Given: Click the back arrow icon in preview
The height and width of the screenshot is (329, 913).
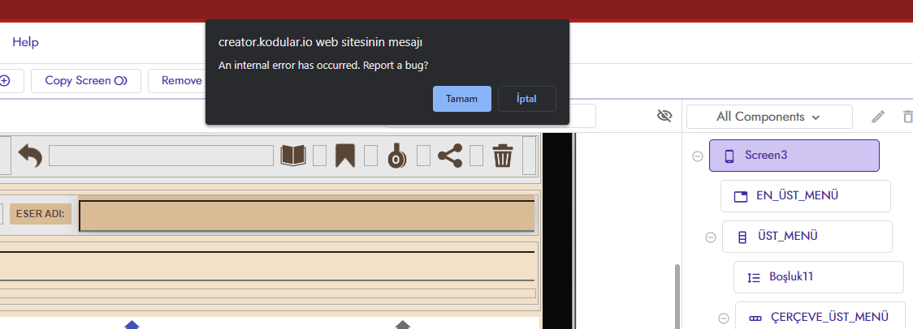Looking at the screenshot, I should coord(30,155).
